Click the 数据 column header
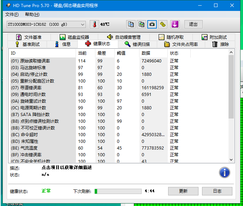 (153, 53)
